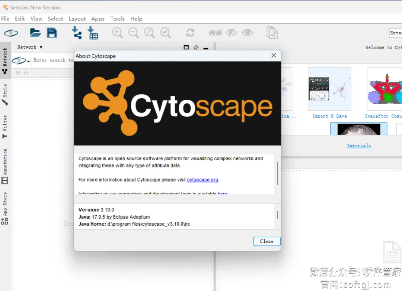
Task: Open the Select menu
Action: (x=55, y=19)
